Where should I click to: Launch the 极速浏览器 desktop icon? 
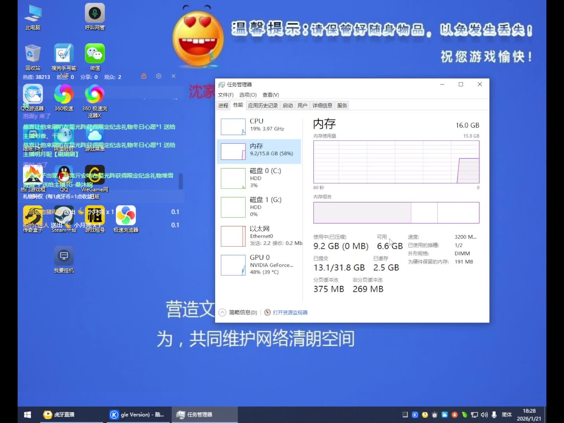(125, 216)
